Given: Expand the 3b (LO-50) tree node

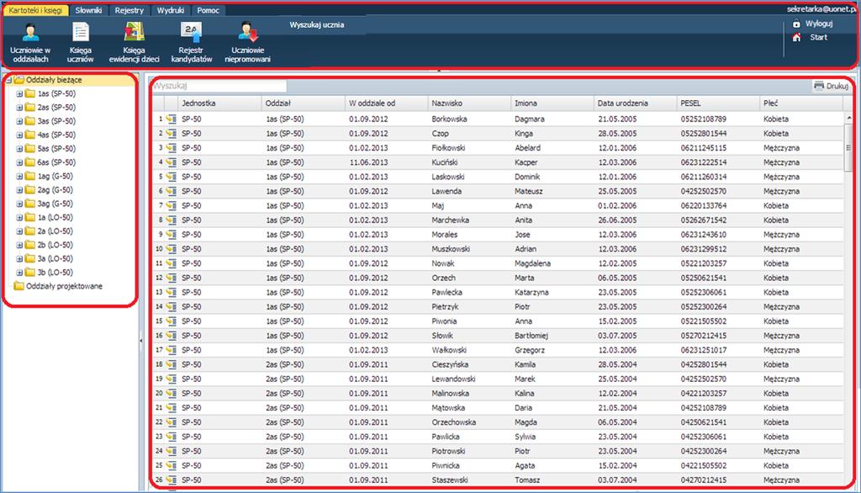Looking at the screenshot, I should [19, 273].
